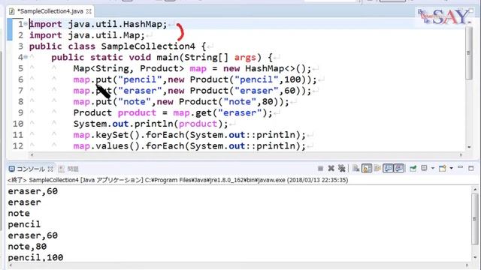The image size is (481, 270).
Task: Click '60' value on line 7
Action: (289, 90)
